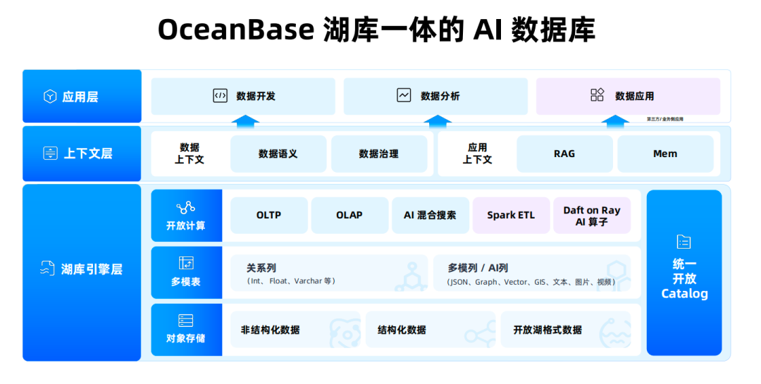
Task: Click the purple Daft on Ray block
Action: (x=592, y=215)
